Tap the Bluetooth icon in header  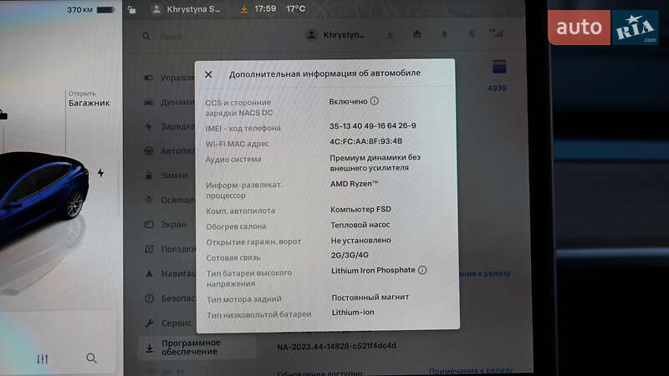[x=472, y=34]
